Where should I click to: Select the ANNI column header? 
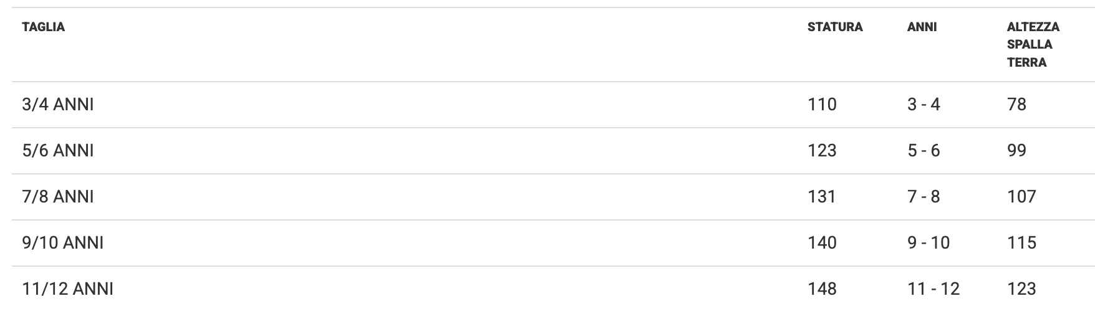[x=922, y=27]
